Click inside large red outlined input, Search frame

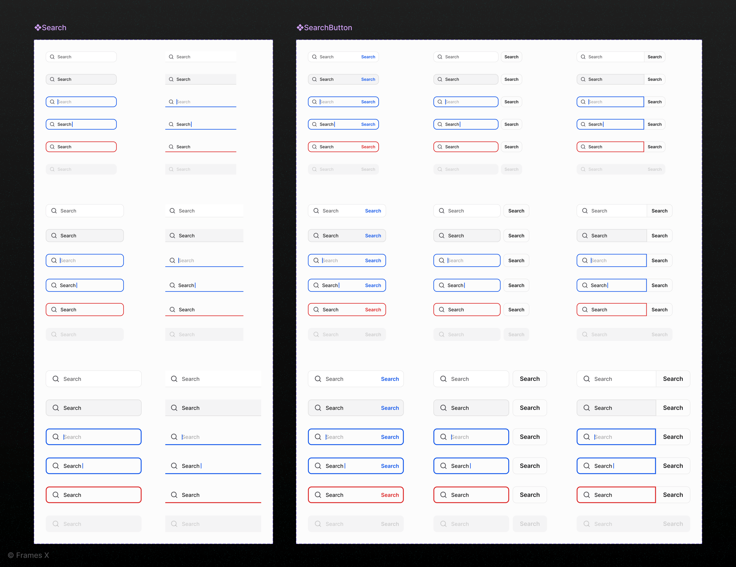[94, 495]
